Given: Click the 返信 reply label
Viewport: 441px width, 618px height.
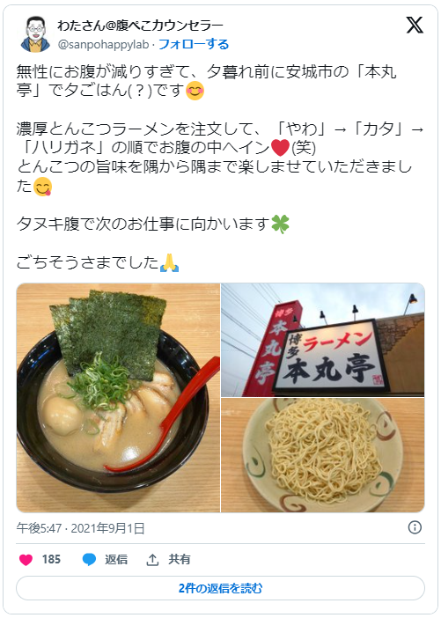Looking at the screenshot, I should 116,559.
